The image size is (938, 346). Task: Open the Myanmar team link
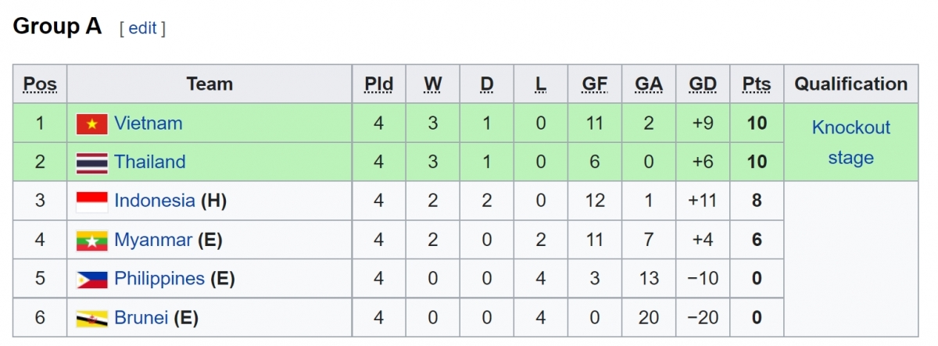153,241
